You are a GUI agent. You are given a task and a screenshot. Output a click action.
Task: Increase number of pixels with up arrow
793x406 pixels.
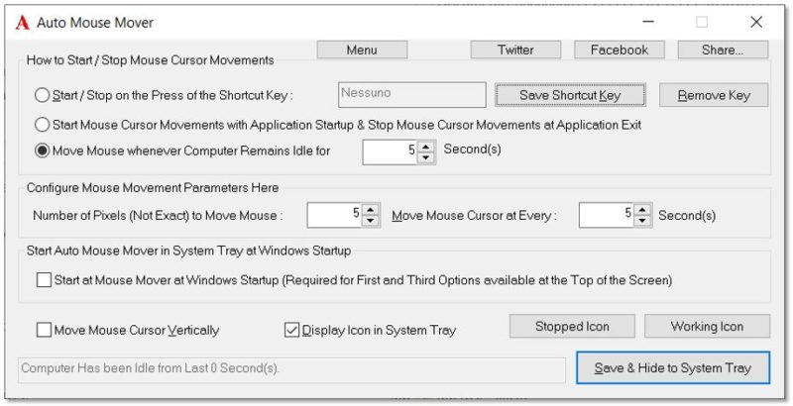pos(371,210)
